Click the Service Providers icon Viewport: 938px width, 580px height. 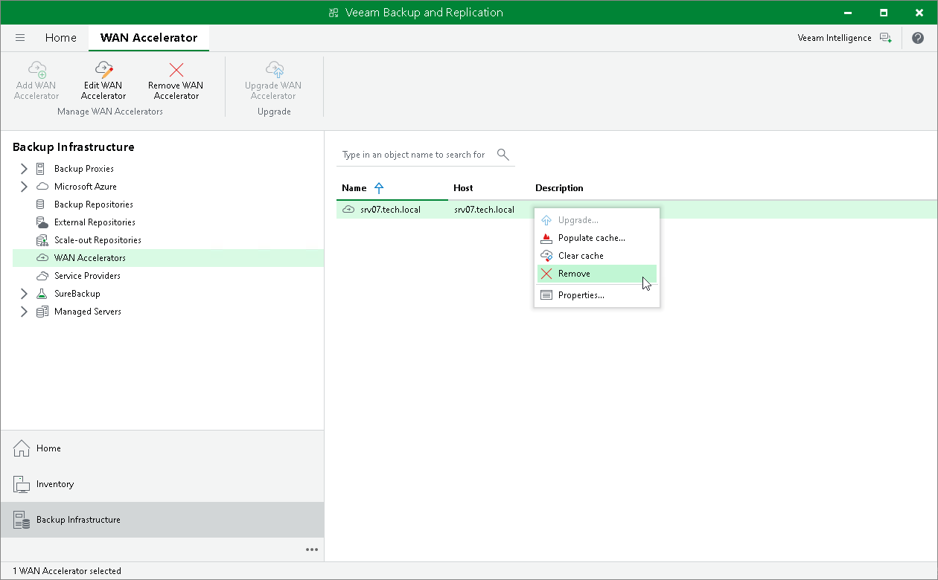point(42,276)
